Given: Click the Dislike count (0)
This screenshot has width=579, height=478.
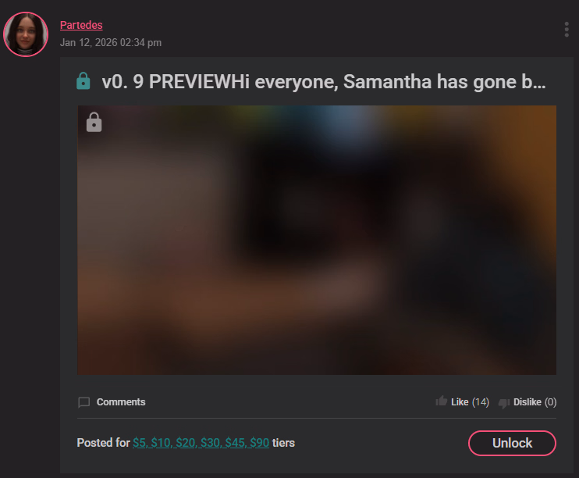Looking at the screenshot, I should coord(551,402).
